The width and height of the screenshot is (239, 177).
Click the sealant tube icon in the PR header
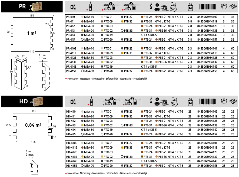point(90,6)
